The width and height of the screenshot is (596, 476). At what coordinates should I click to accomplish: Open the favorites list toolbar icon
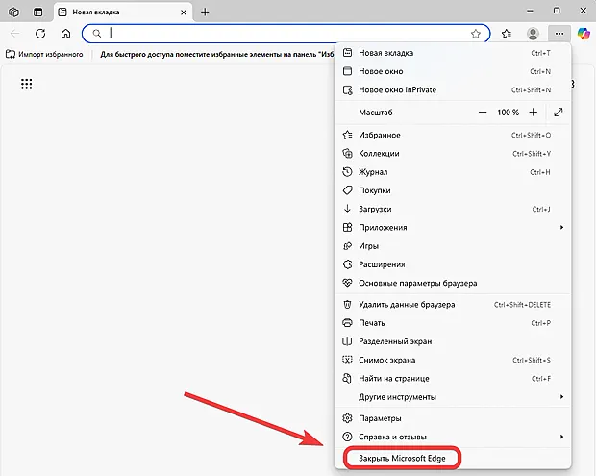(507, 34)
